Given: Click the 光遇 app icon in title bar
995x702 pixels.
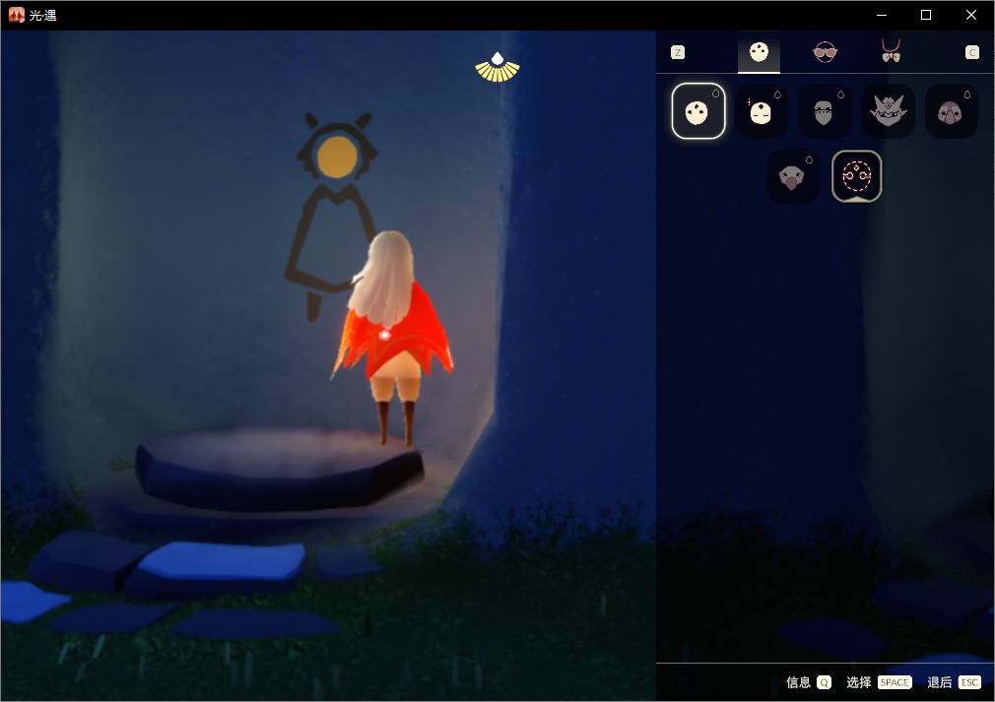Looking at the screenshot, I should (17, 15).
